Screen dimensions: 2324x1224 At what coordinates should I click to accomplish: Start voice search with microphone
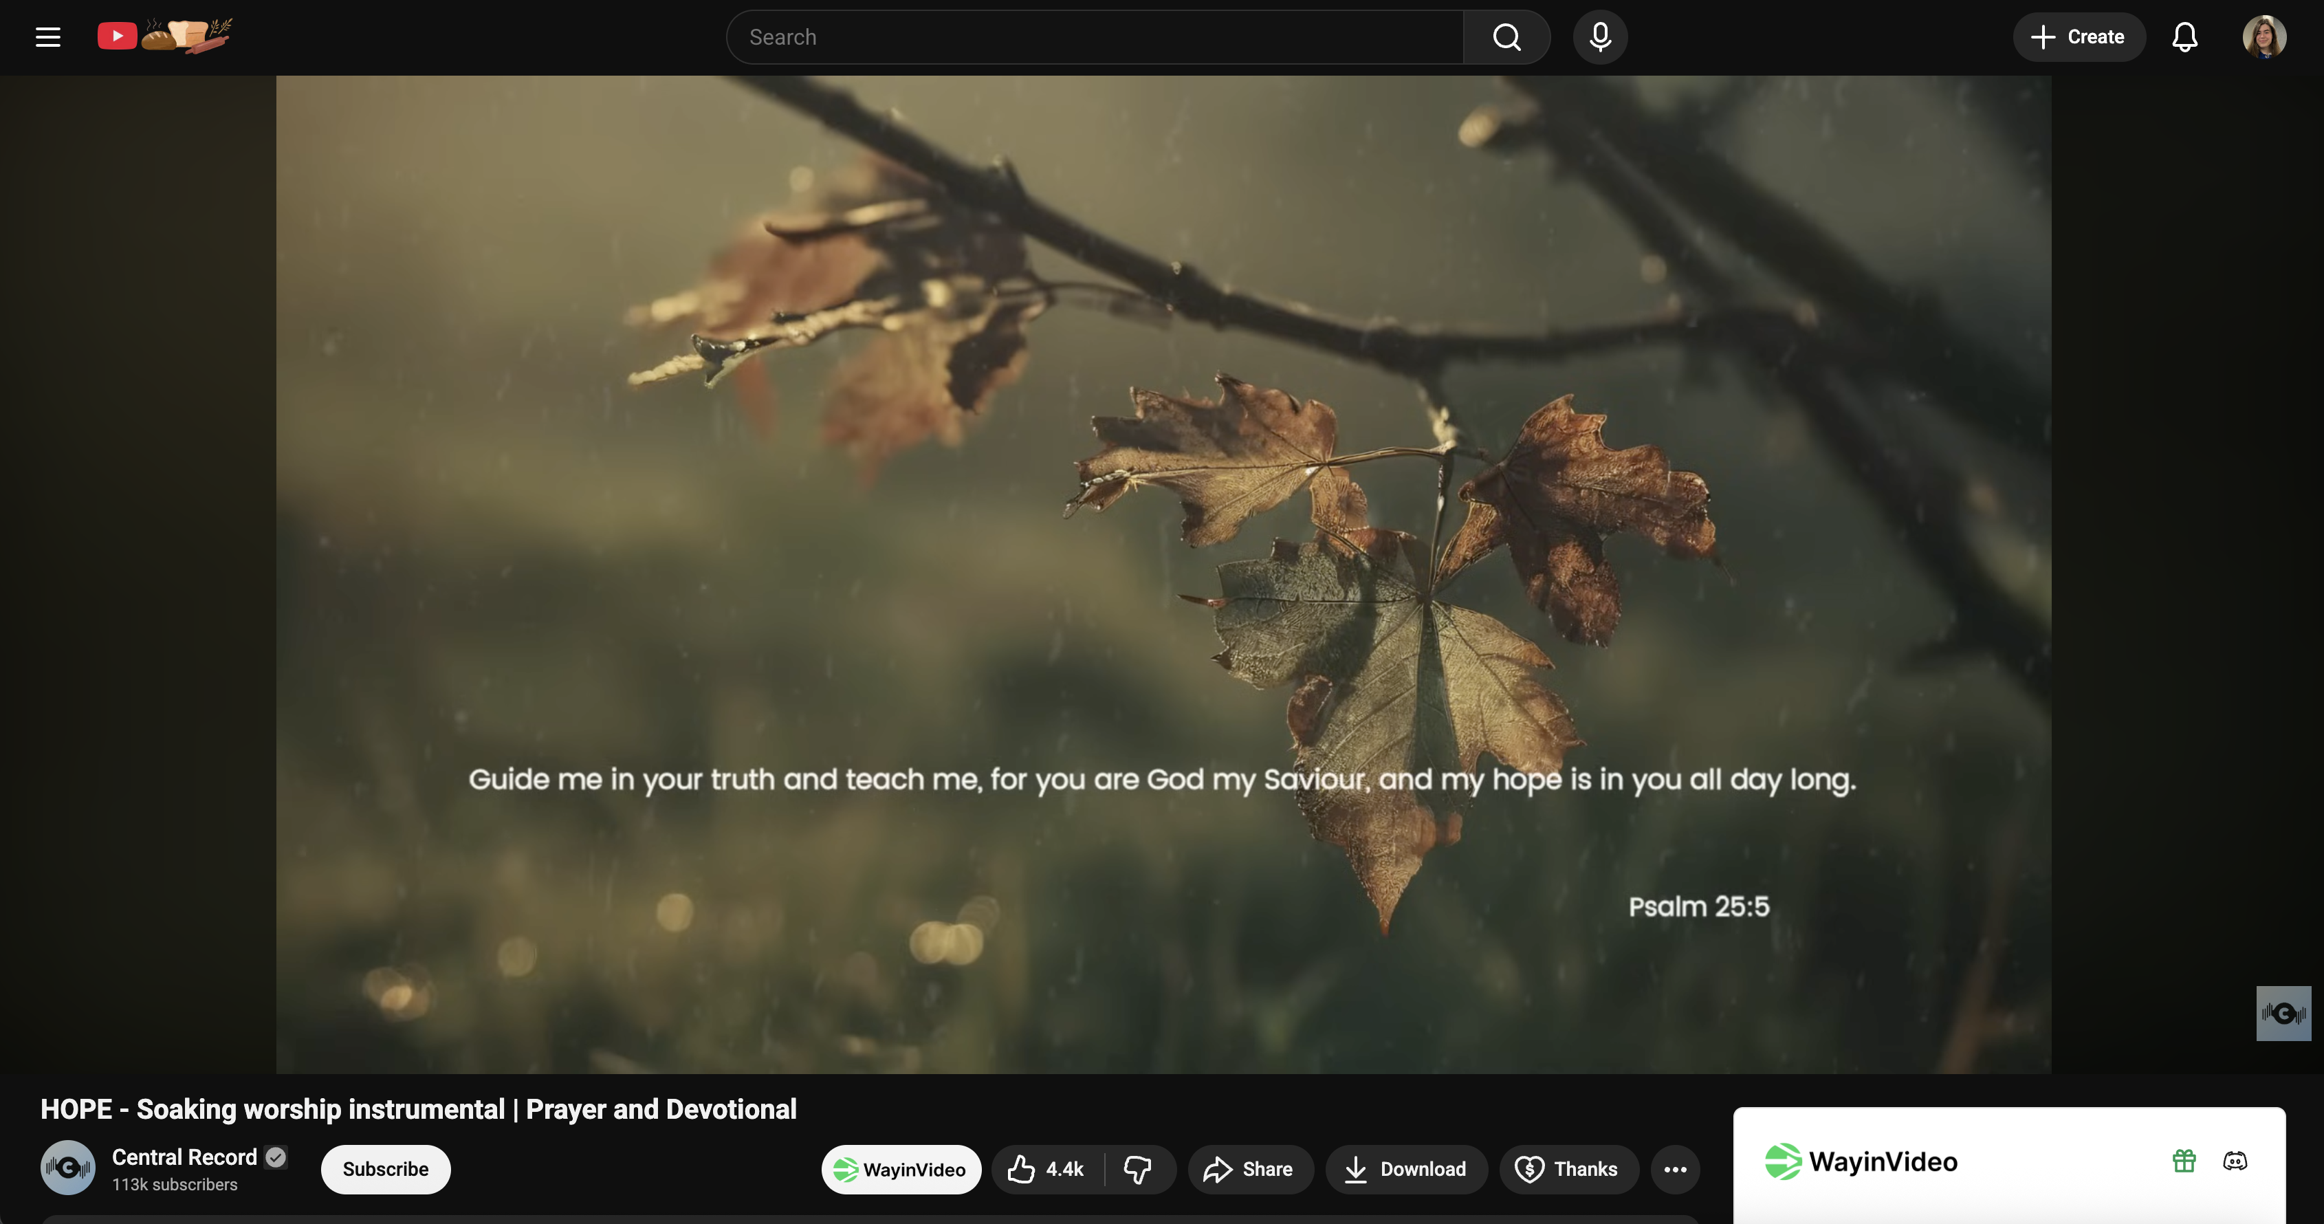tap(1599, 37)
